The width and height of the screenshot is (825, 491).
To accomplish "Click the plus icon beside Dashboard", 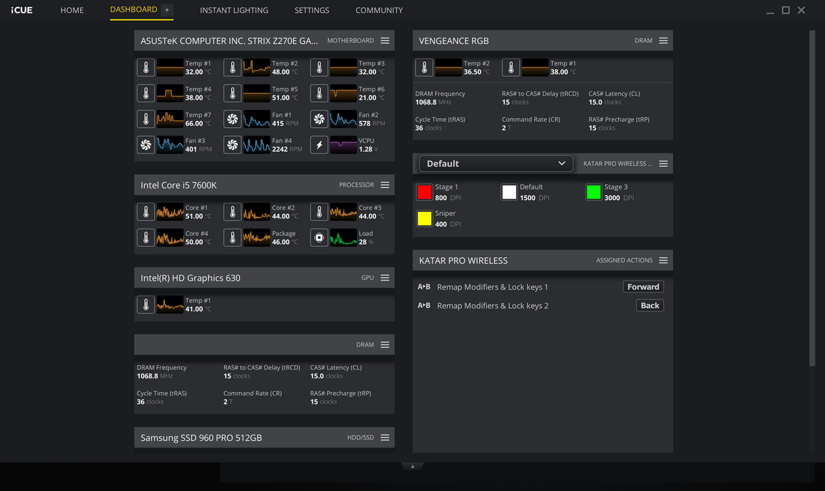I will (167, 10).
